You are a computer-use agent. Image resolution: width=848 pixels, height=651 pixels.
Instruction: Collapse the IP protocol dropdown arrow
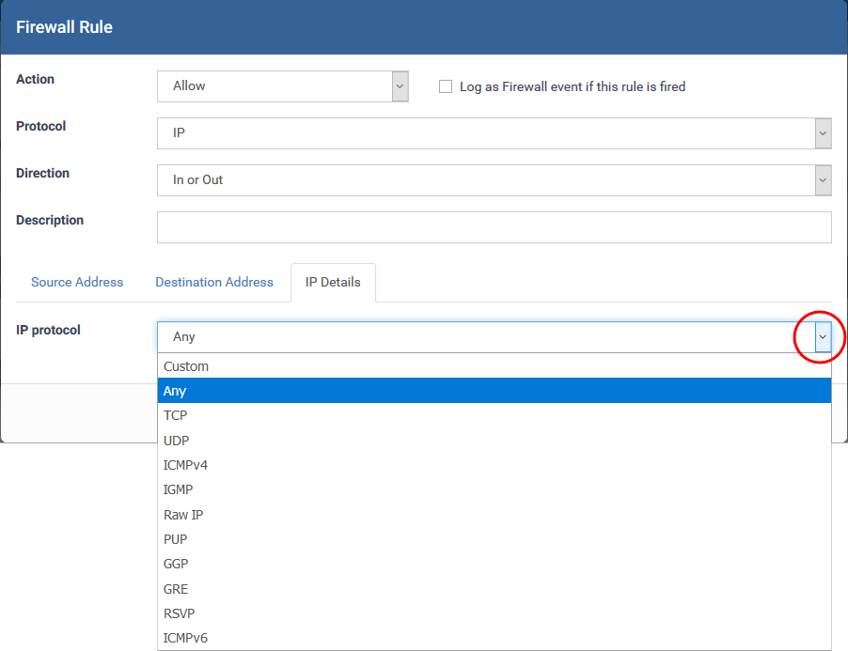tap(823, 337)
